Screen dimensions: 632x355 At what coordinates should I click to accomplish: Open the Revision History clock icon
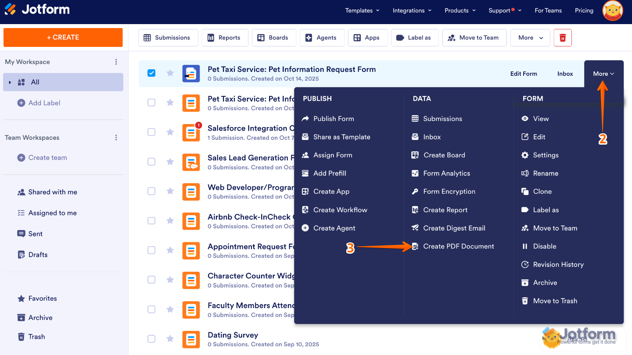point(525,264)
